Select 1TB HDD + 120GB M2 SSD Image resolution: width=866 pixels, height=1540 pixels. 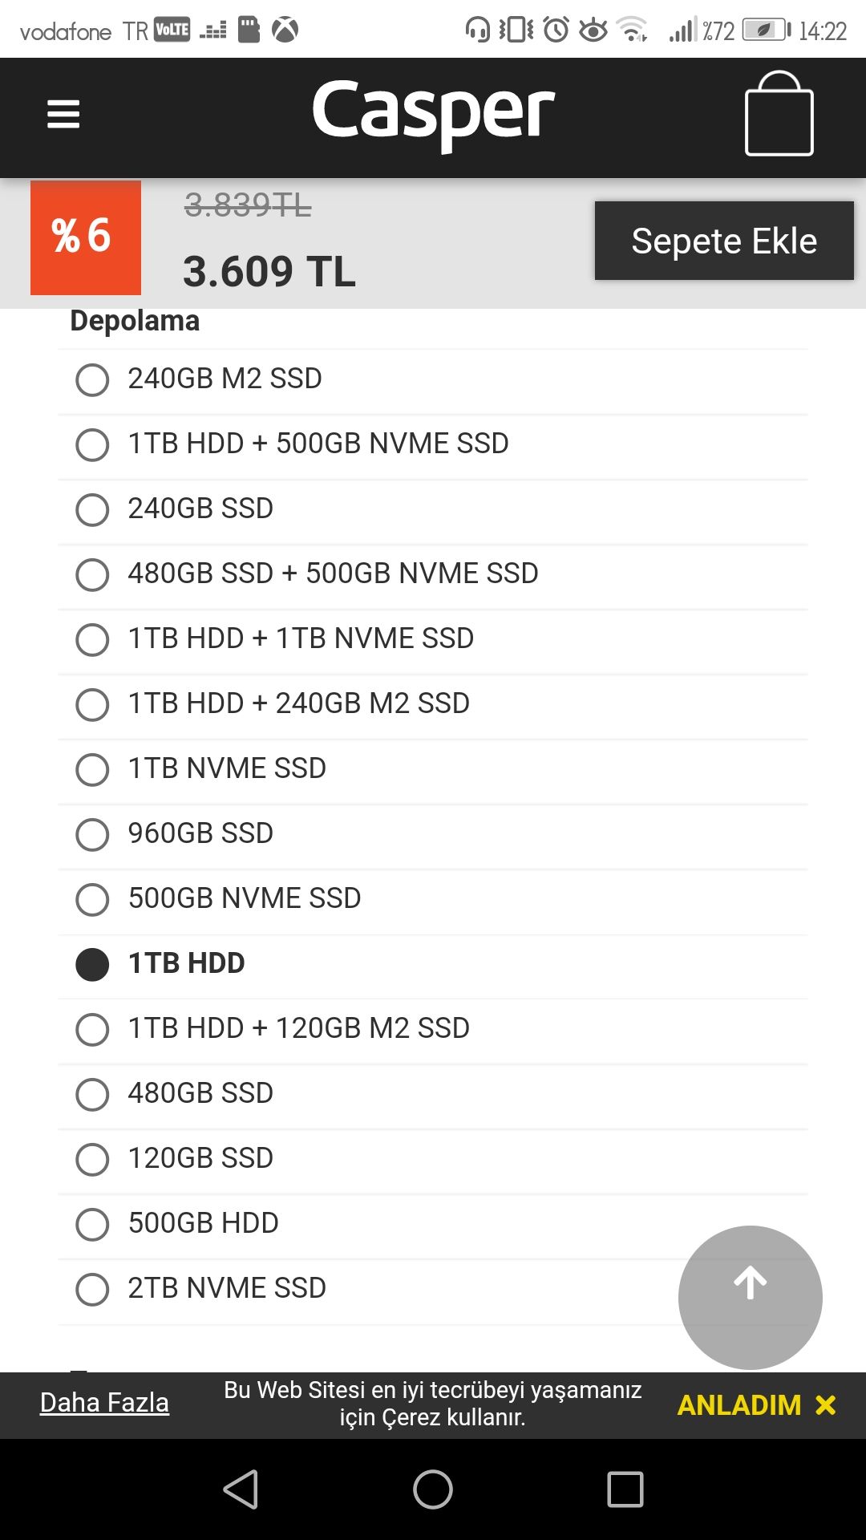click(92, 1029)
